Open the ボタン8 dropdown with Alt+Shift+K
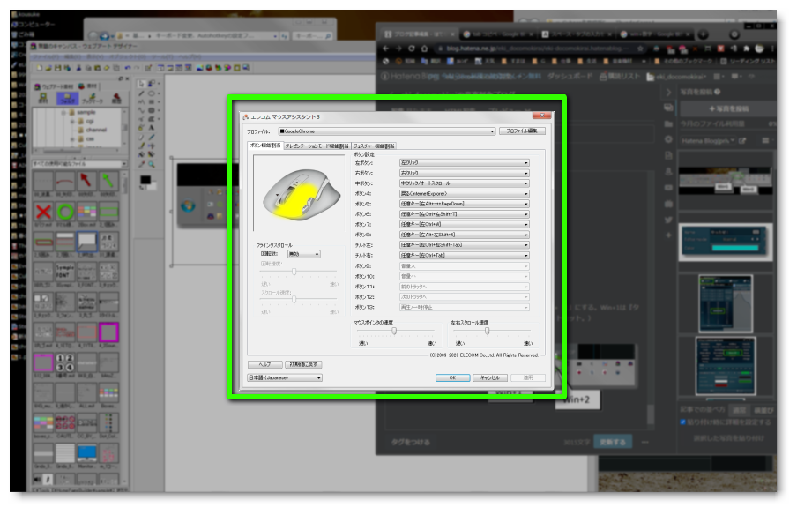Viewport: 797px width, 515px height. coord(464,235)
